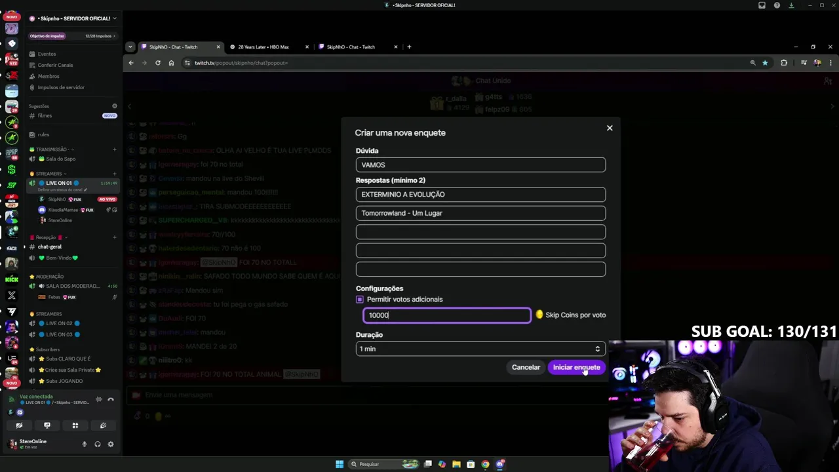This screenshot has height=472, width=839.
Task: Switch to the last SkipNhO Chat Twitch tab
Action: (351, 47)
